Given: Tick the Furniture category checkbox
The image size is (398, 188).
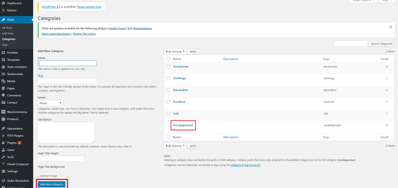Looking at the screenshot, I should [168, 102].
